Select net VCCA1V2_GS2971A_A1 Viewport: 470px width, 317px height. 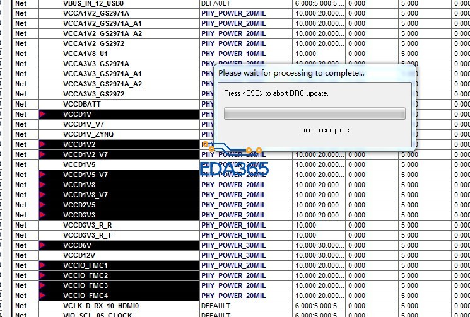pyautogui.click(x=102, y=23)
